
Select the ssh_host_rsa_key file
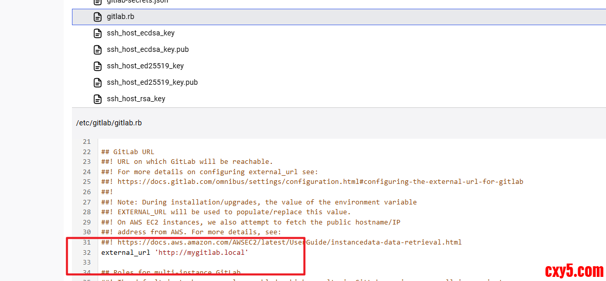coord(136,99)
